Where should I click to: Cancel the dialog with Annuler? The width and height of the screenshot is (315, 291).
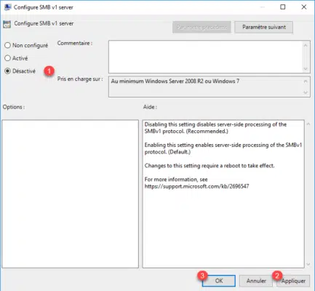pyautogui.click(x=256, y=281)
